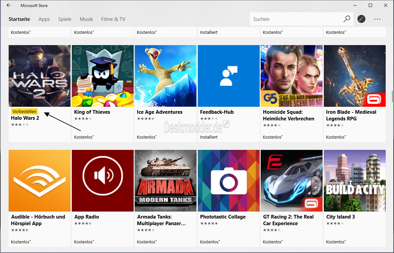Click Installiert under Feedback-Hub
Screen dimensions: 394x253
tap(208, 137)
